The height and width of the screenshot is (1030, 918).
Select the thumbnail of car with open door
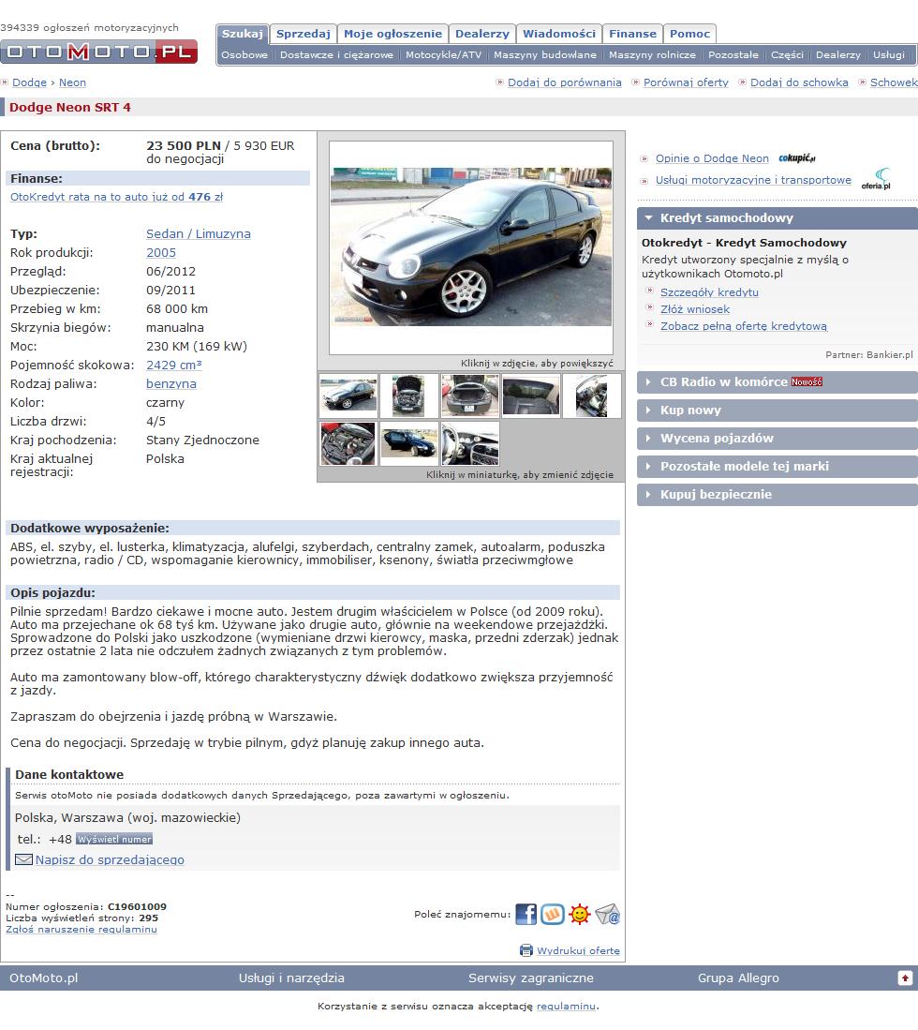409,443
